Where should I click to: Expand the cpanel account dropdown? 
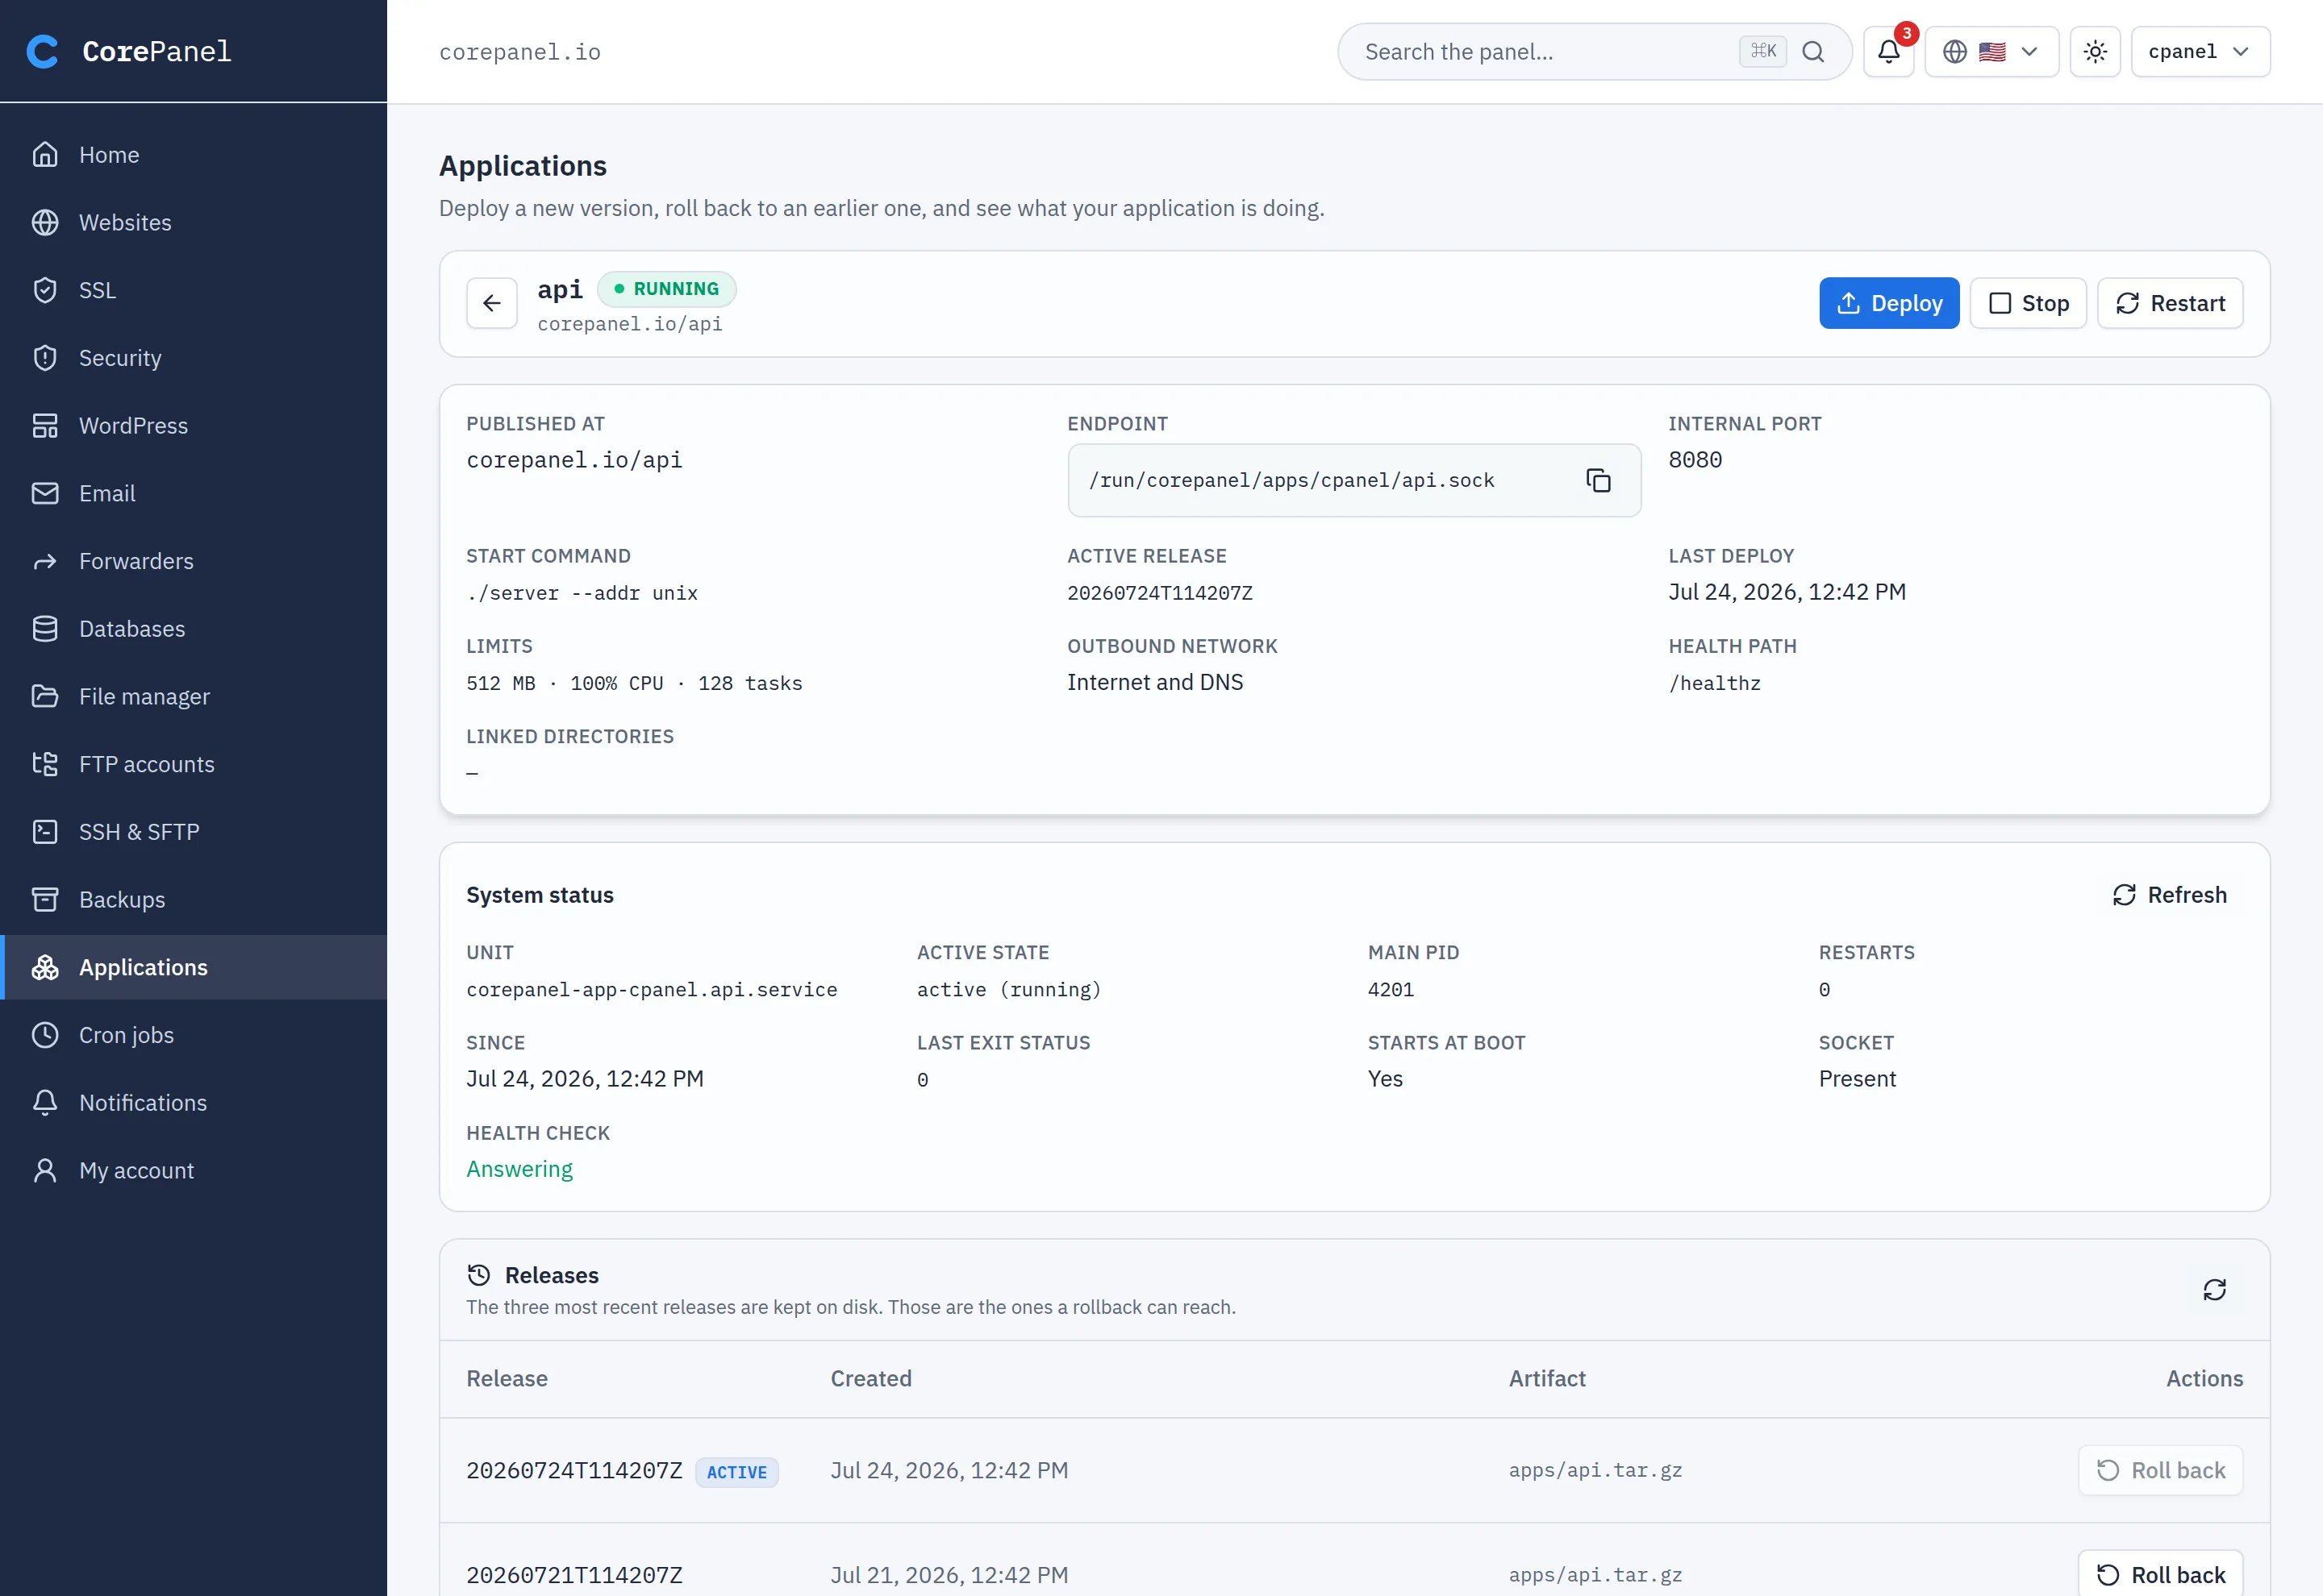coord(2200,51)
